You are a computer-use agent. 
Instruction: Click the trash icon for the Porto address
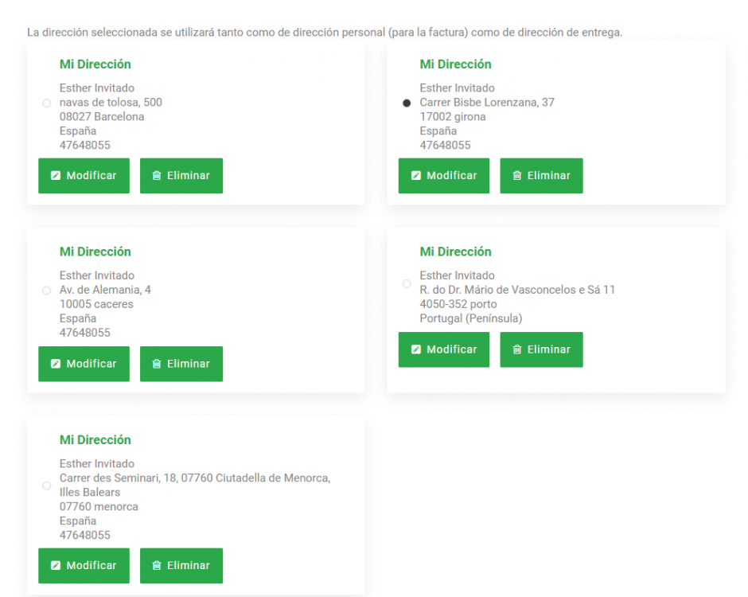[516, 349]
